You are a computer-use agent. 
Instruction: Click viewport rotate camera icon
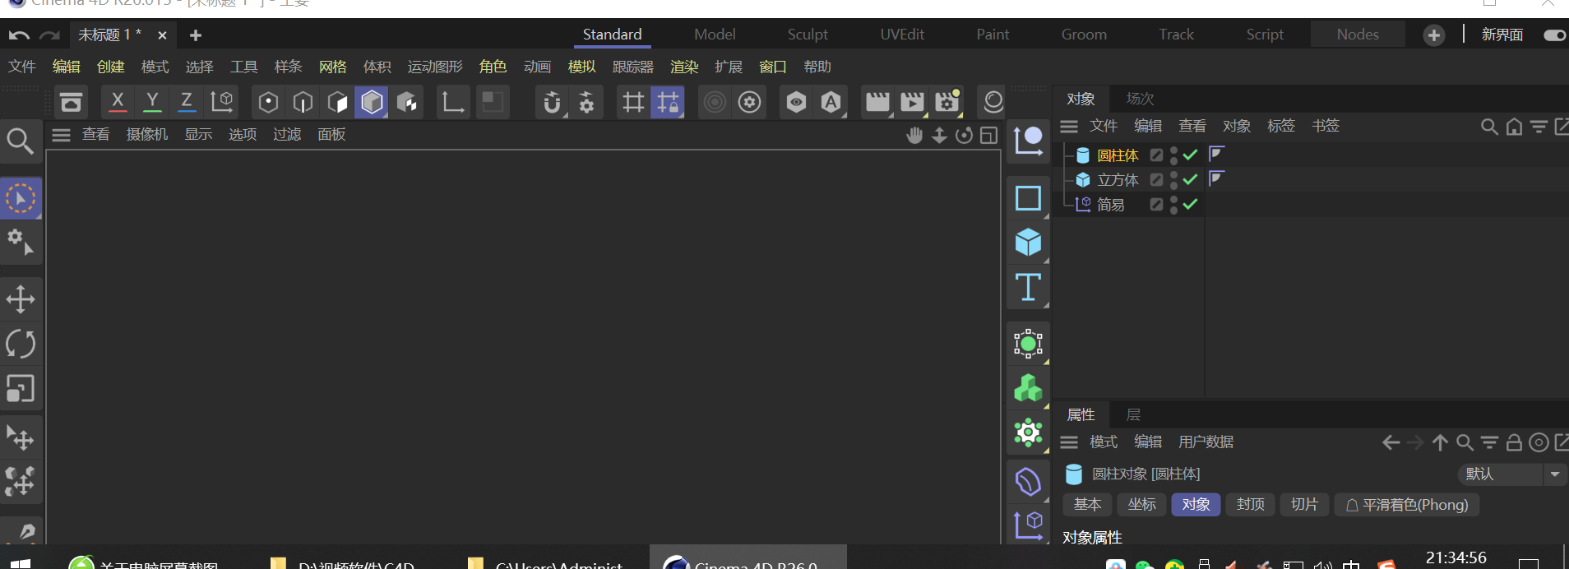[x=964, y=136]
